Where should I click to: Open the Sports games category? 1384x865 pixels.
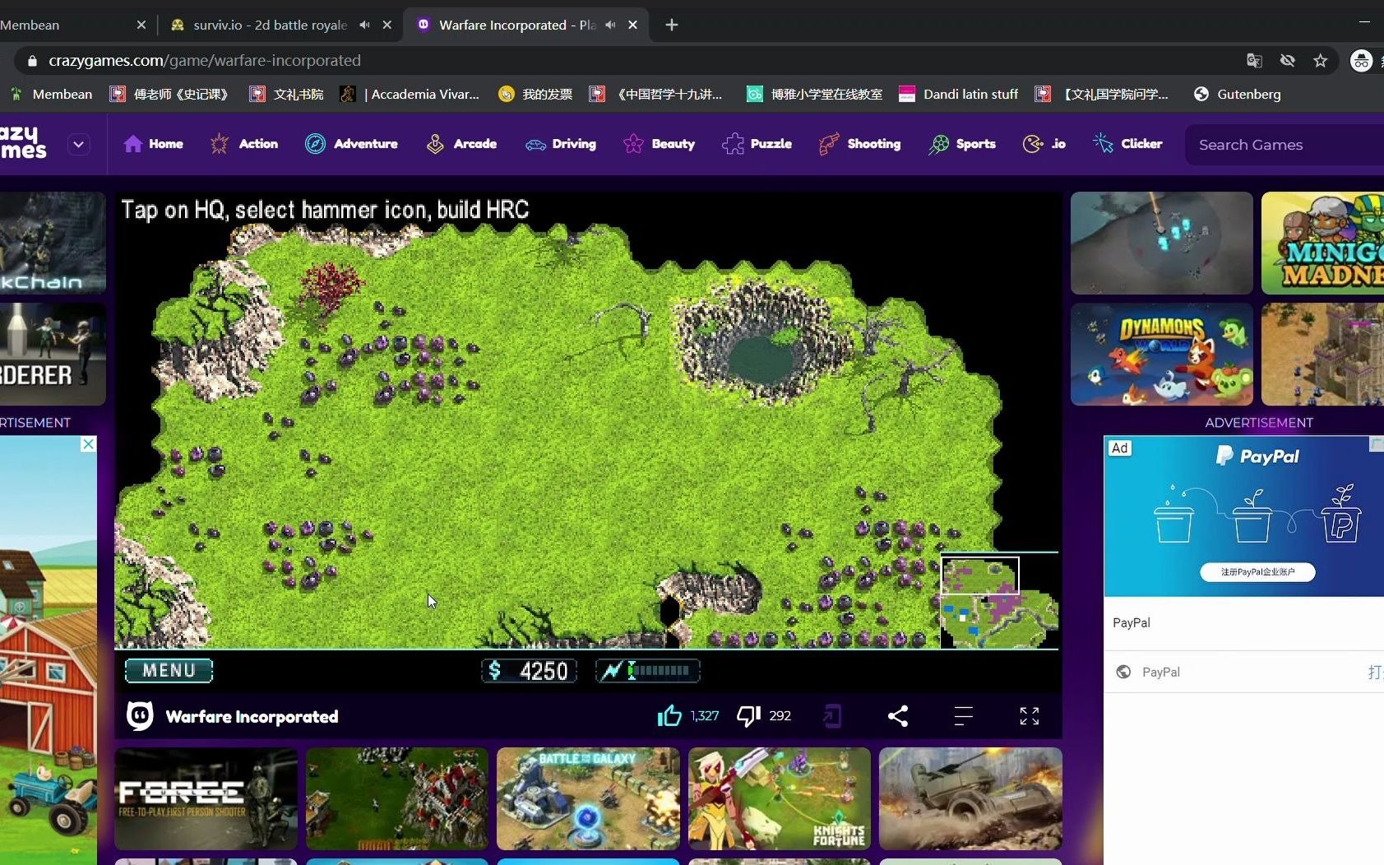click(x=961, y=144)
